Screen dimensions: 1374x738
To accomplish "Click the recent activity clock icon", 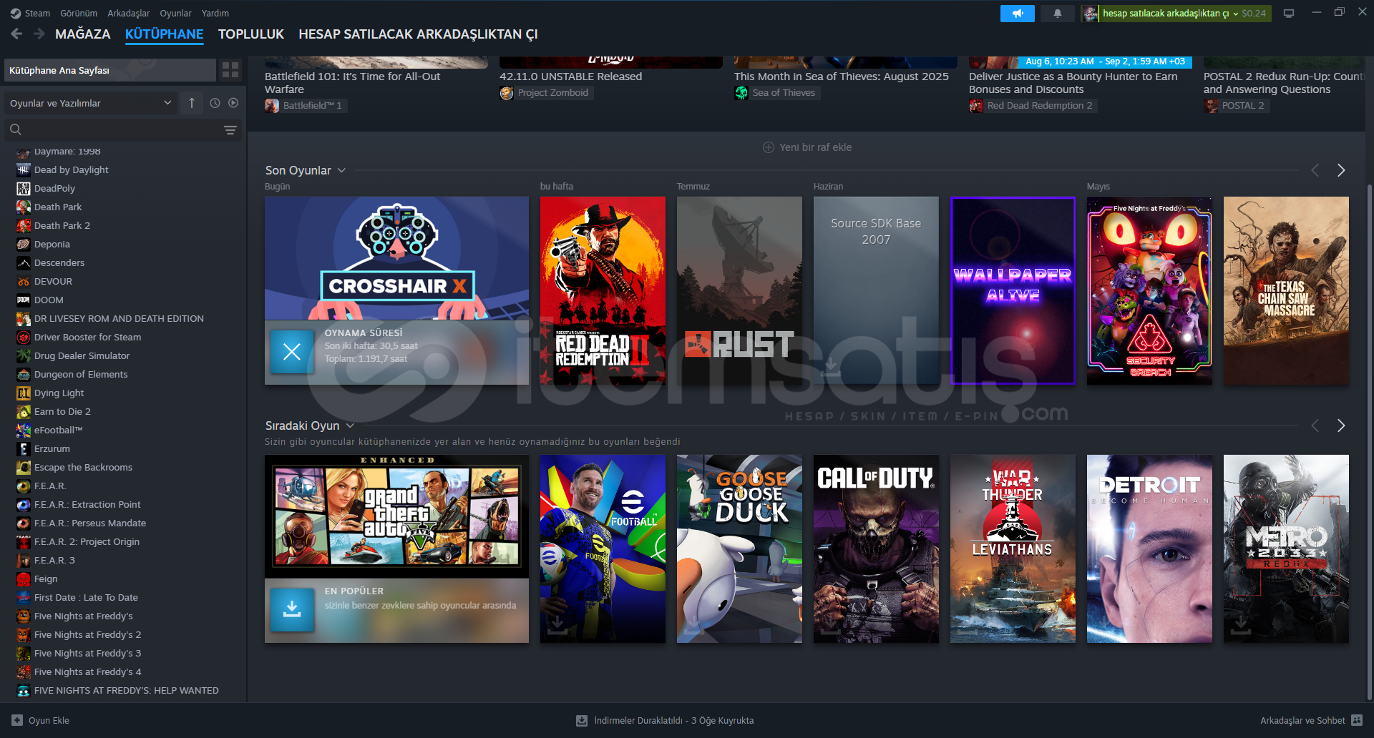I will (x=215, y=103).
